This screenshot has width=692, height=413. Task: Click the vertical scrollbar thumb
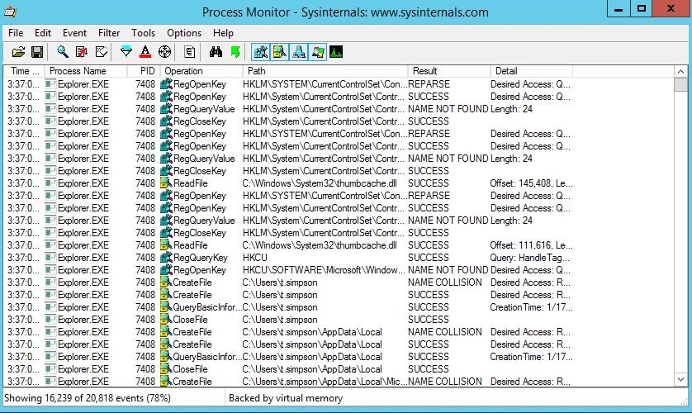(x=681, y=85)
